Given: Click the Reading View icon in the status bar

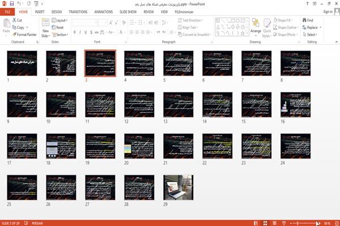Looking at the screenshot, I should (x=274, y=223).
